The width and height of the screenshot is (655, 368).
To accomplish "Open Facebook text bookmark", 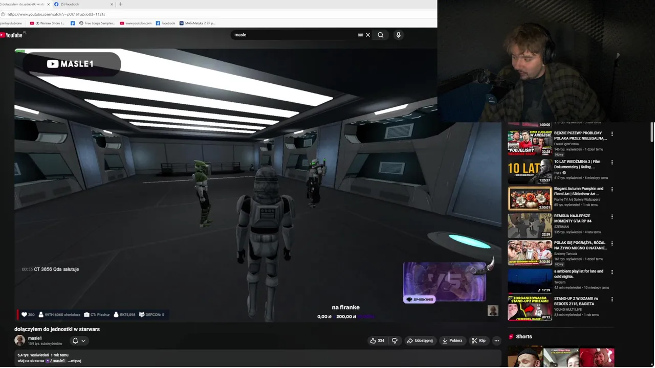I will tap(165, 23).
